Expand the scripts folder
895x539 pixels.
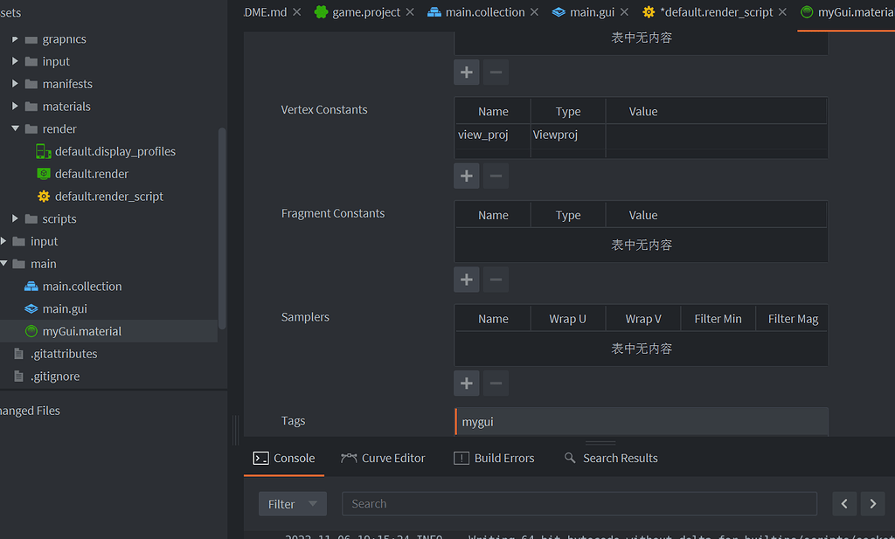point(13,218)
